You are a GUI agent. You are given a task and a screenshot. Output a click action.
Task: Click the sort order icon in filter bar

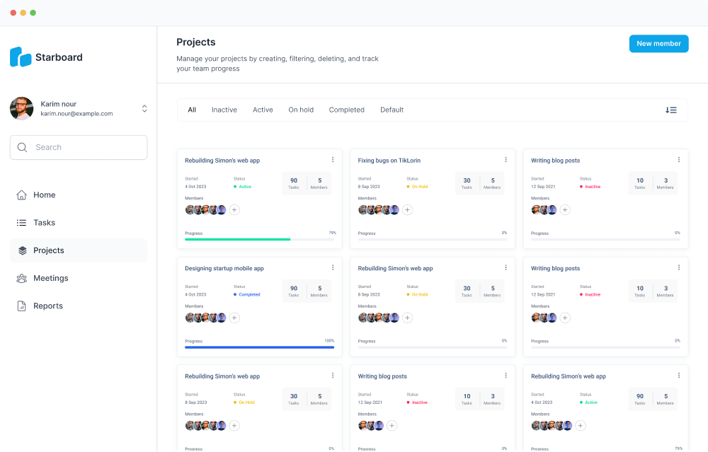pyautogui.click(x=670, y=110)
